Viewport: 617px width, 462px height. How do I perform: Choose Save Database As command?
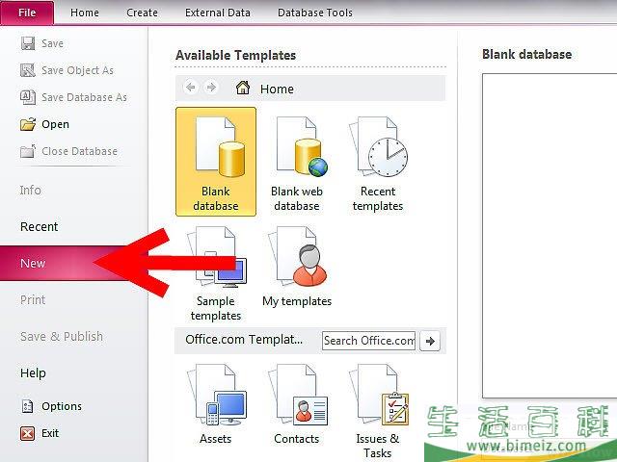coord(84,97)
